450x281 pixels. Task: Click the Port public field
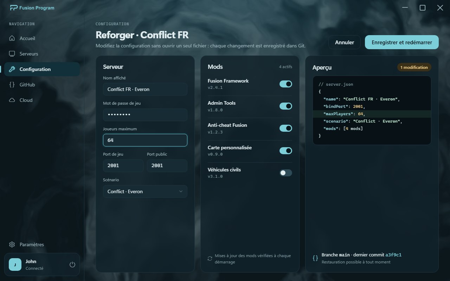coord(167,166)
